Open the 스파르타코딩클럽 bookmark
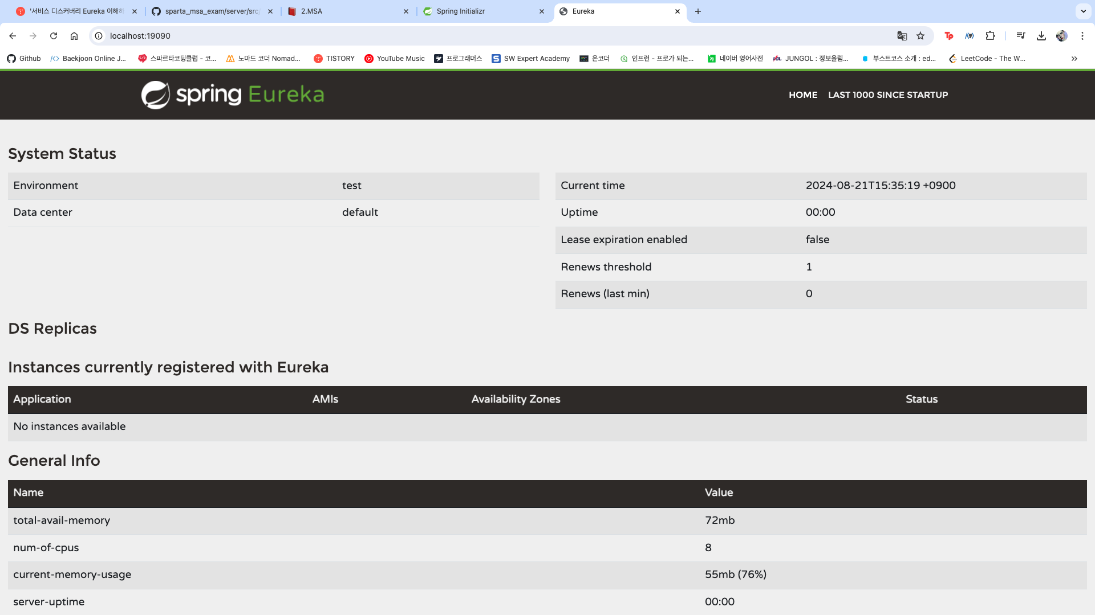The width and height of the screenshot is (1095, 615). coord(177,59)
